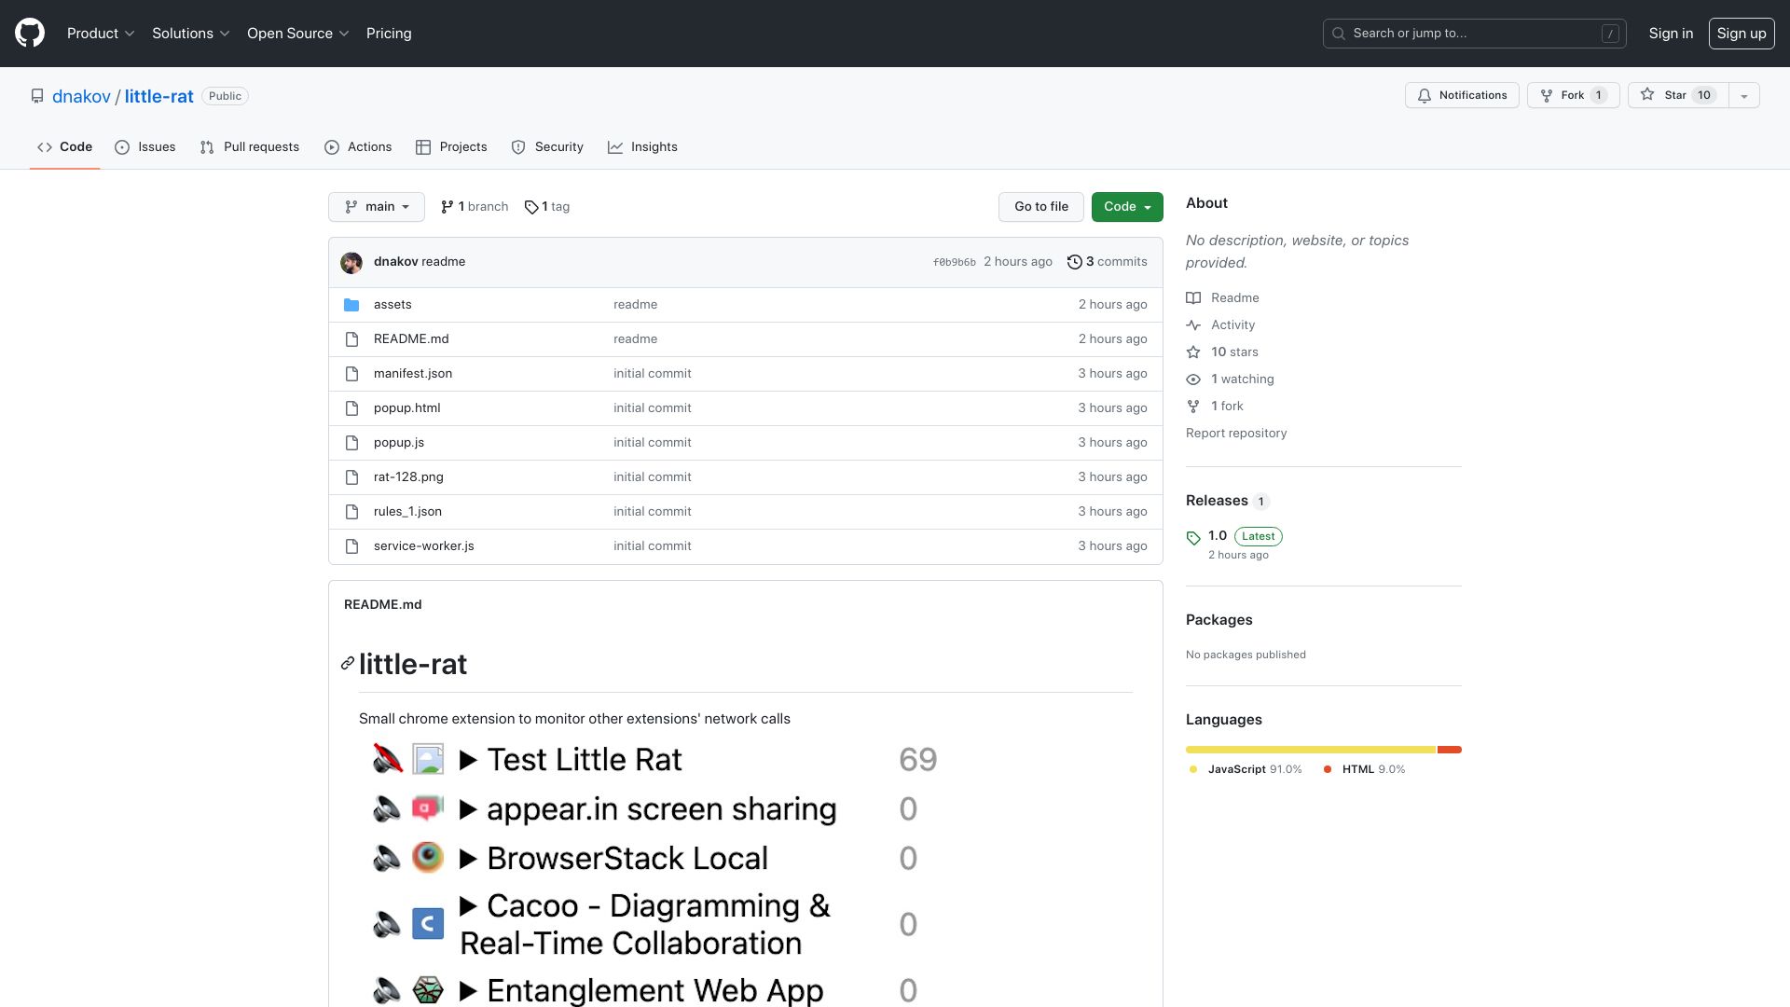This screenshot has width=1790, height=1007.
Task: Click the eye icon beside 1 watching
Action: pos(1193,379)
